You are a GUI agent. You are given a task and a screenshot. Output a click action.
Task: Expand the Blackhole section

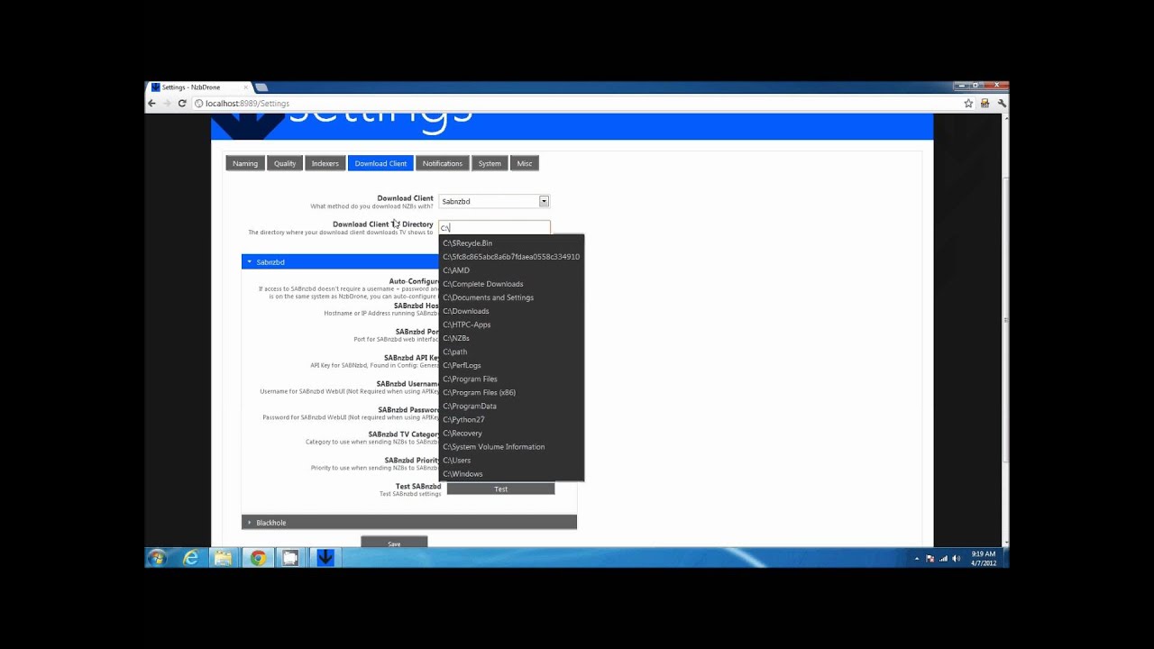(x=408, y=522)
